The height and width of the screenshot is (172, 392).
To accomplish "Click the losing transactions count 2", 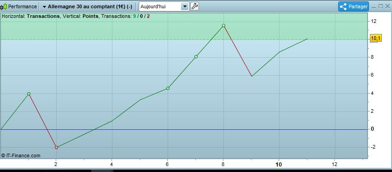I will click(148, 17).
